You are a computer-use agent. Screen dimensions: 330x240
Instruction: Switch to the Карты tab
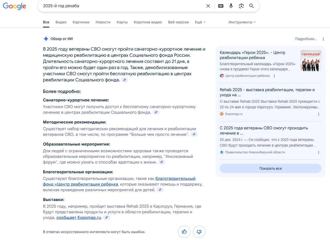122,22
